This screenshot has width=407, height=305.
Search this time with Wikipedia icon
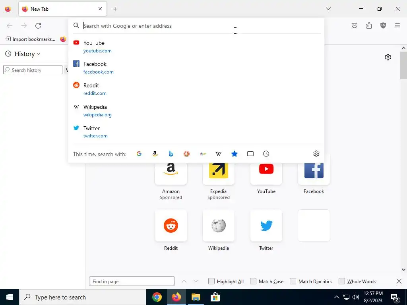click(219, 154)
